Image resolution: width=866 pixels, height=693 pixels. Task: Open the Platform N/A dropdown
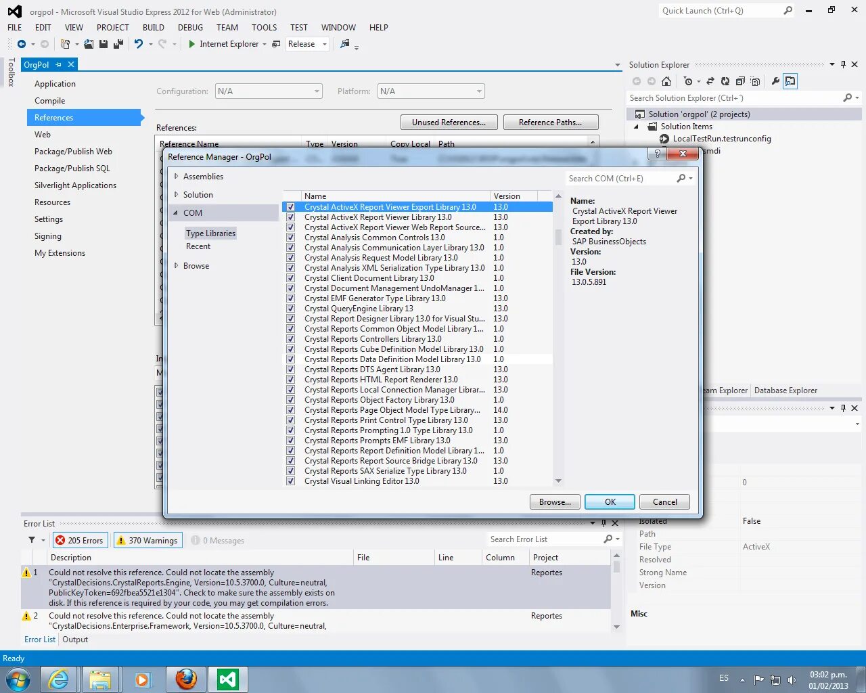431,91
